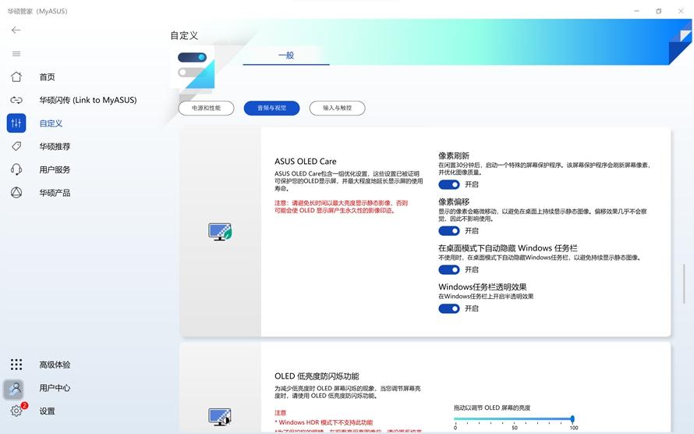694x434 pixels.
Task: Toggle 像素偏移 switch off
Action: pyautogui.click(x=449, y=231)
